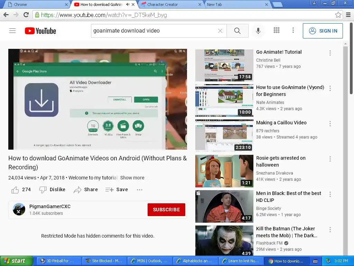354x266 pixels.
Task: Open Christine Bell channel link
Action: coord(268,60)
